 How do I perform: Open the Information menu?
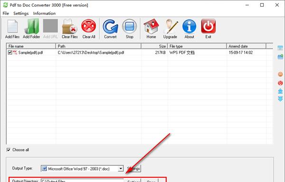tap(44, 13)
